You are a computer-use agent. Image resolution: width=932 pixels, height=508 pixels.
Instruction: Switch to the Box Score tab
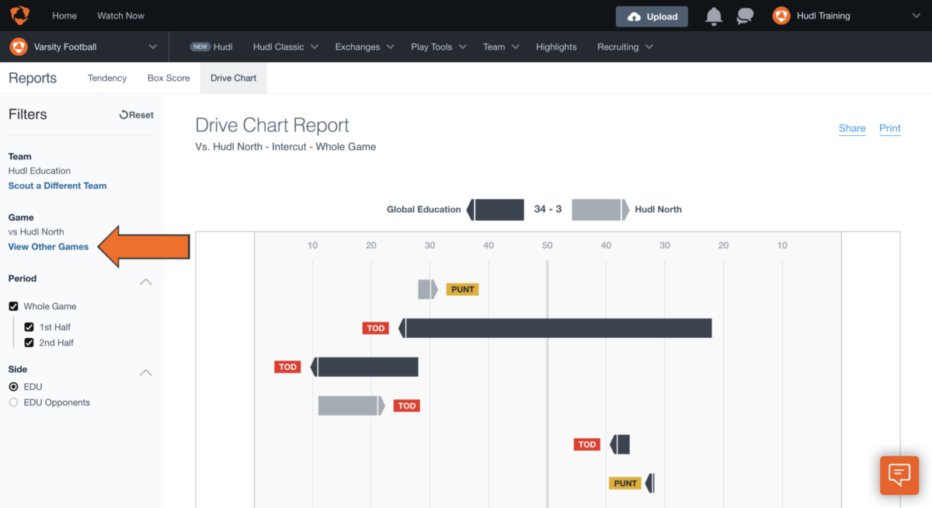click(168, 78)
